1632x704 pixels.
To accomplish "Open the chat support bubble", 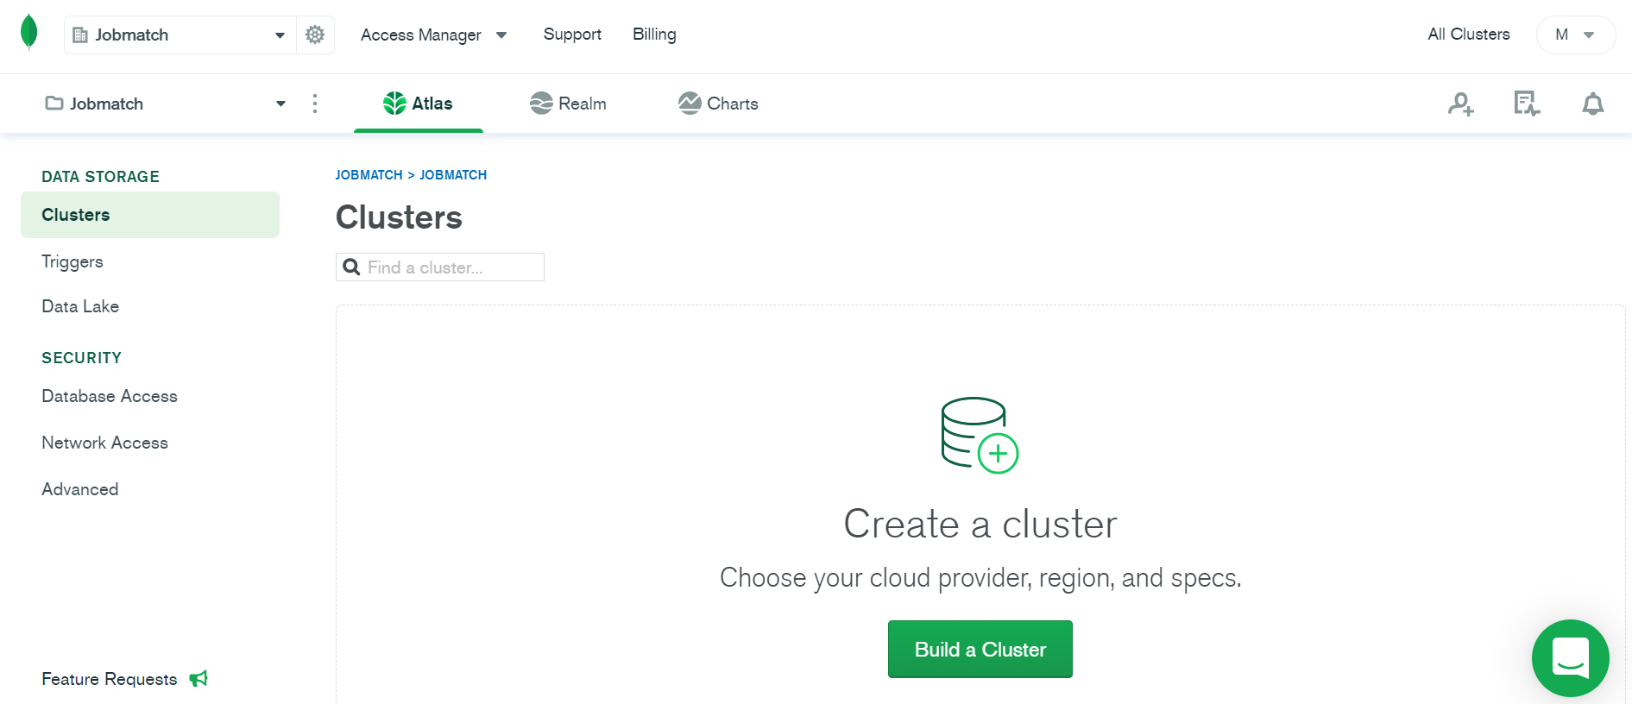I will tap(1571, 658).
